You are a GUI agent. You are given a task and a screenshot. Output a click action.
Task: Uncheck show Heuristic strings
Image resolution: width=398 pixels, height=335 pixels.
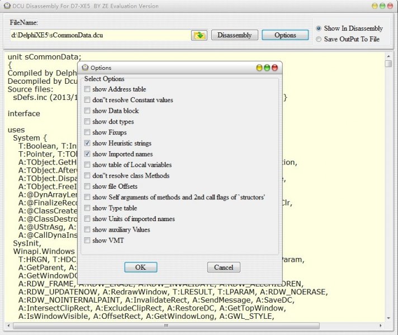tap(87, 143)
